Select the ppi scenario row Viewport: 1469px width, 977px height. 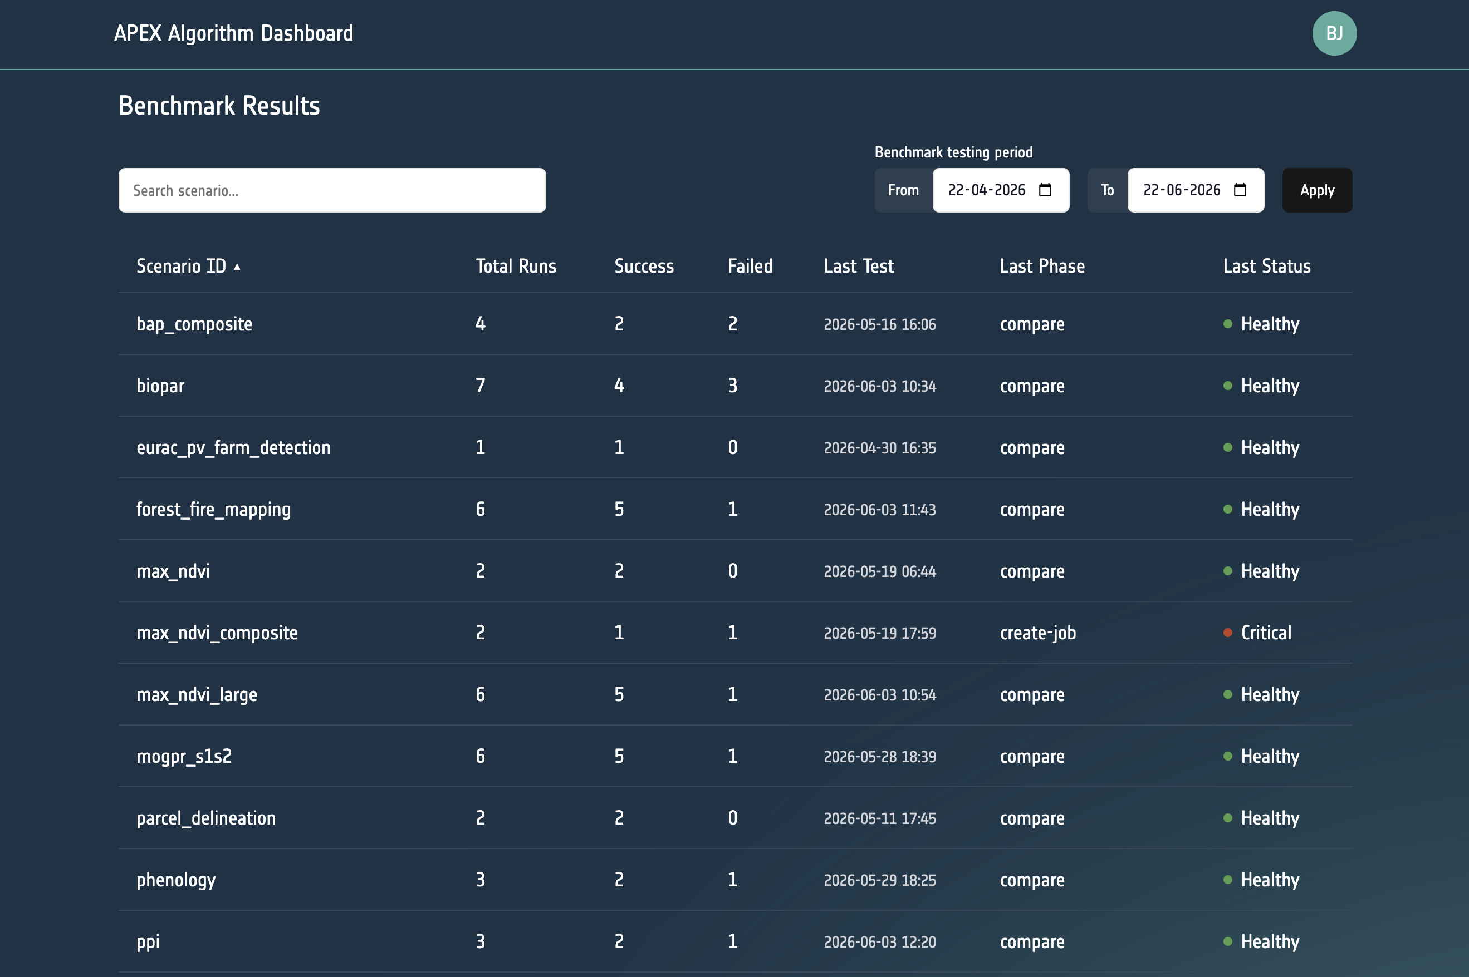(735, 941)
